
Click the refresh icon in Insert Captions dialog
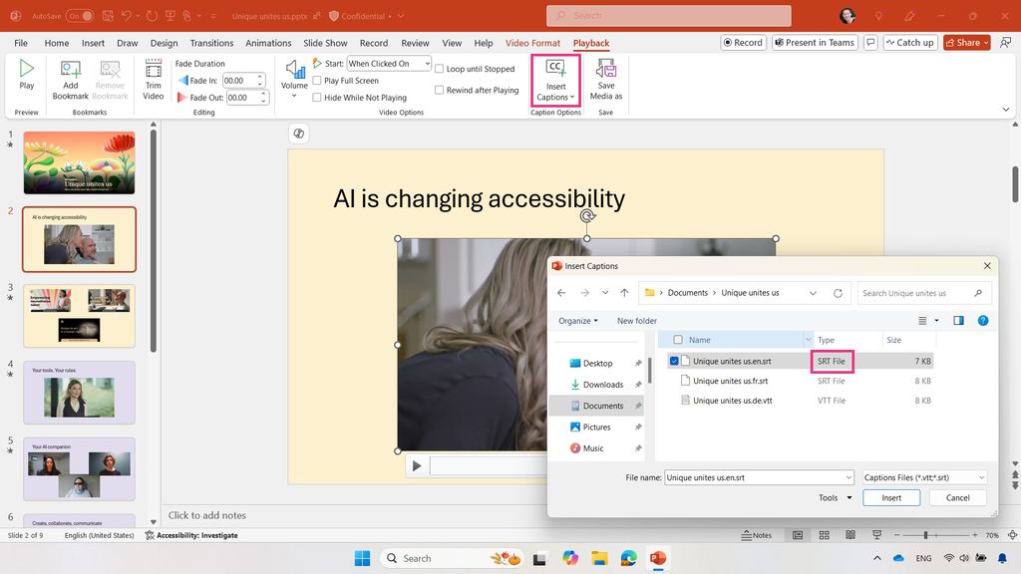pos(838,293)
